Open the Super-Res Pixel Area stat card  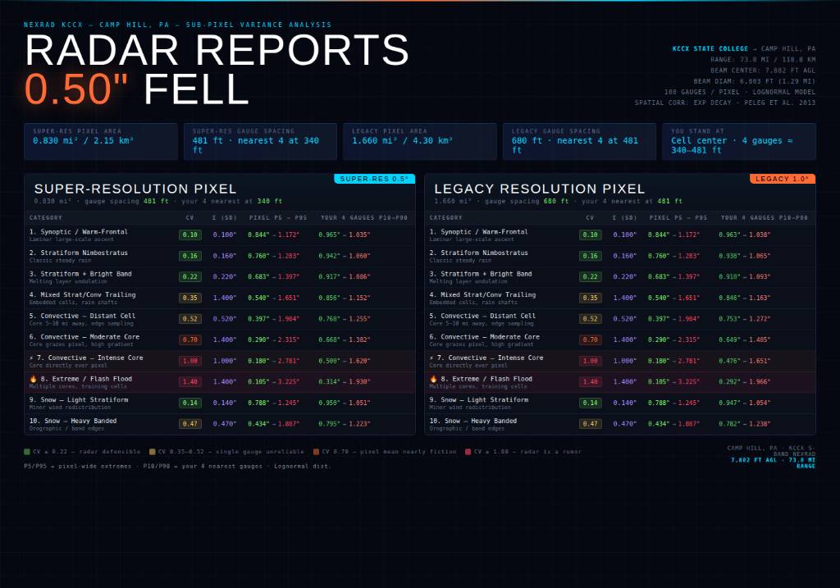click(x=101, y=141)
